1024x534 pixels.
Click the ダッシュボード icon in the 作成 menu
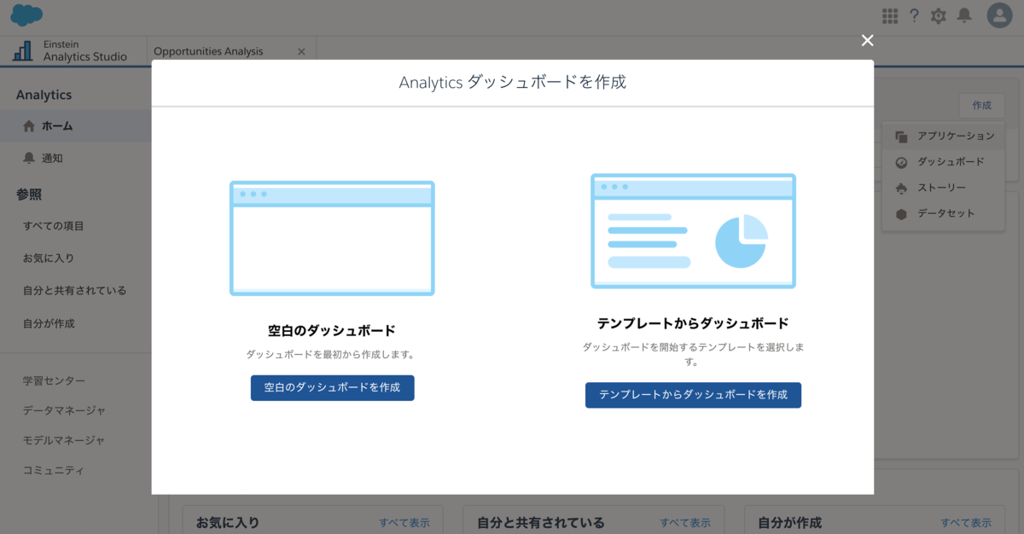tap(903, 162)
